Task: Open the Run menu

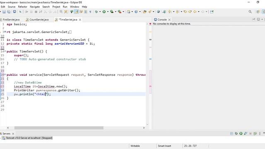Action: coord(65,7)
